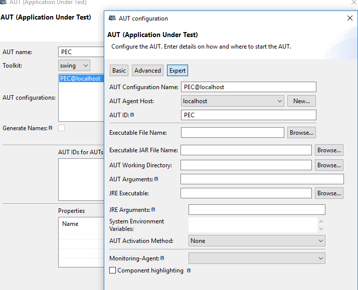Close the AUT configuration dialog
This screenshot has width=358, height=290.
350,18
